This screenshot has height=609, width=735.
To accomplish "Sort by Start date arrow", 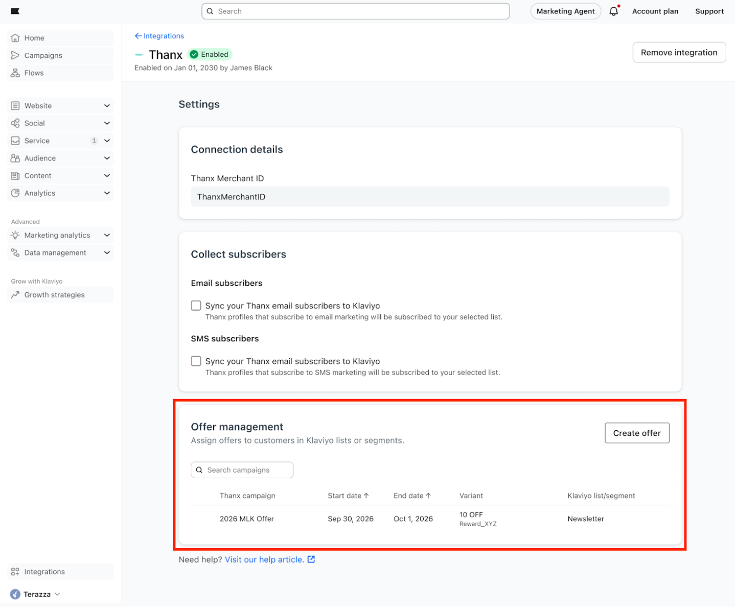I will (366, 496).
